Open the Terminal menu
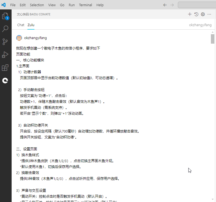 point(86,5)
